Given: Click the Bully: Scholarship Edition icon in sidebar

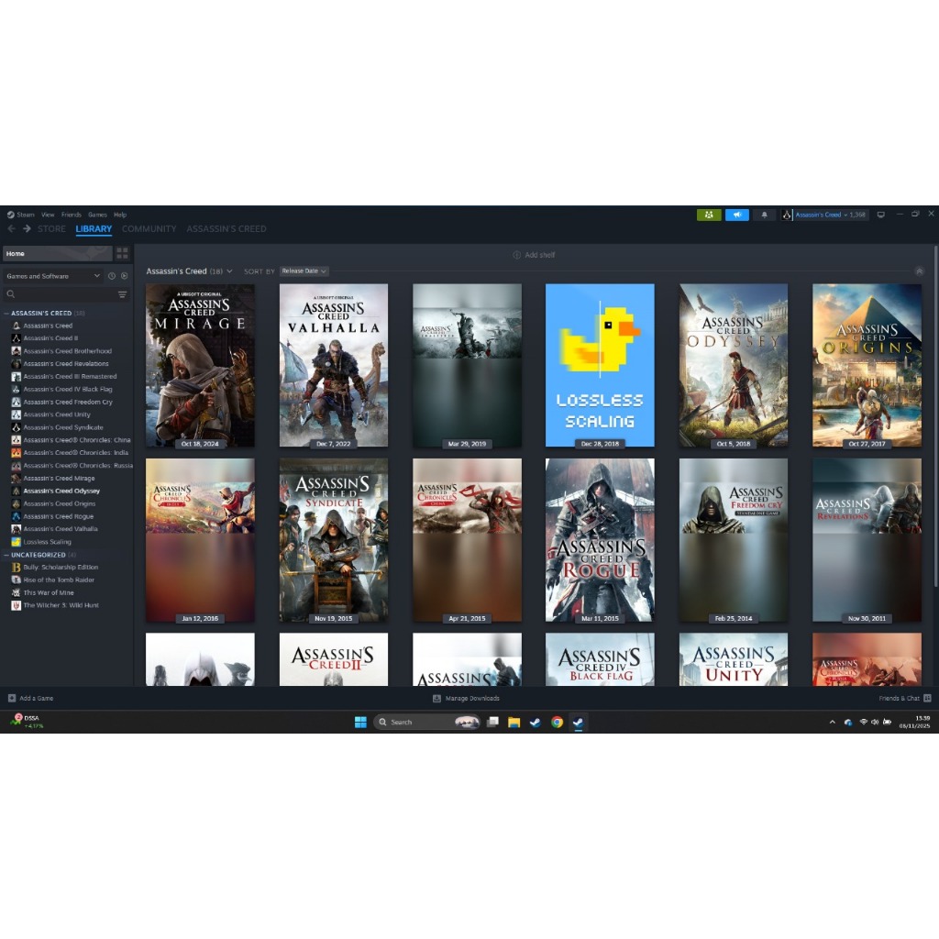Looking at the screenshot, I should tap(17, 567).
